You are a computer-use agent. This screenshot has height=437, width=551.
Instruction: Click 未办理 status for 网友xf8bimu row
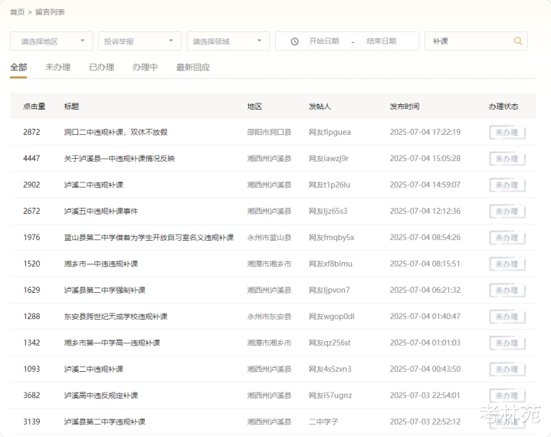[x=507, y=264]
